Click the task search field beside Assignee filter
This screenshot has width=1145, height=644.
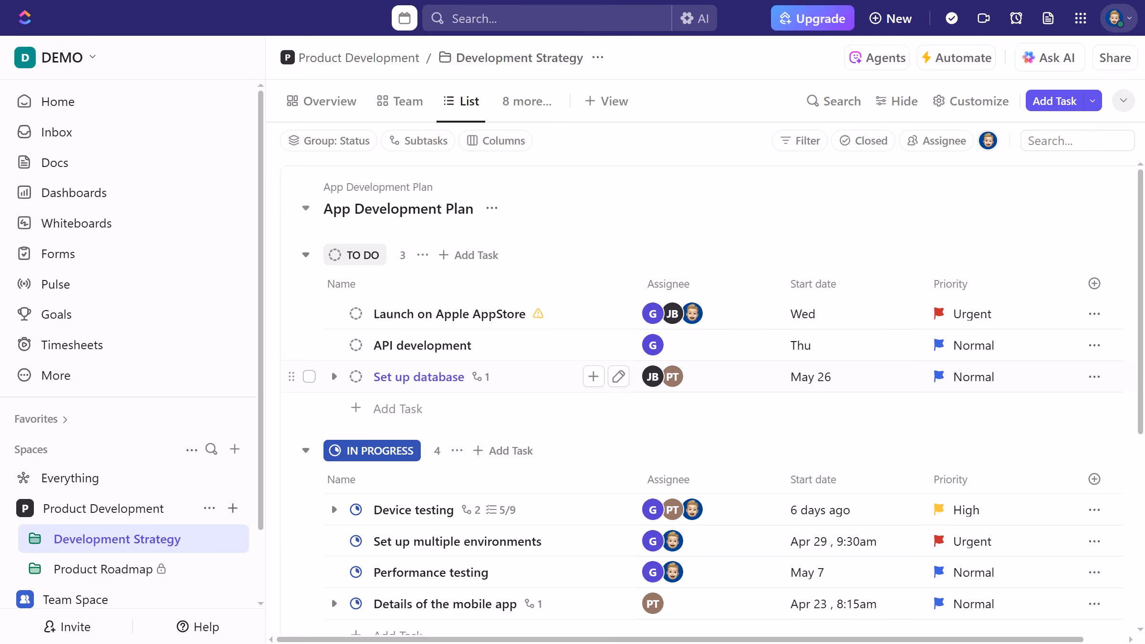[x=1077, y=140]
